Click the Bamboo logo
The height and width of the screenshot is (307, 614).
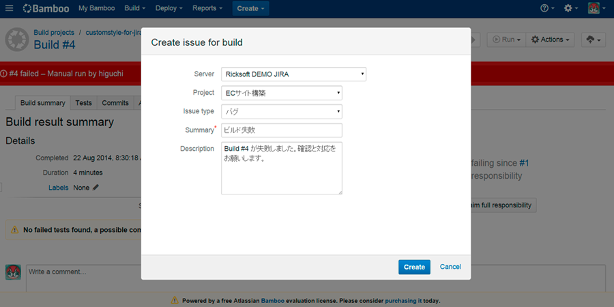46,8
